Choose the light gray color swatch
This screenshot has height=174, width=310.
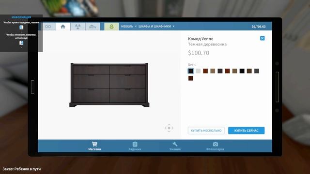(198, 71)
